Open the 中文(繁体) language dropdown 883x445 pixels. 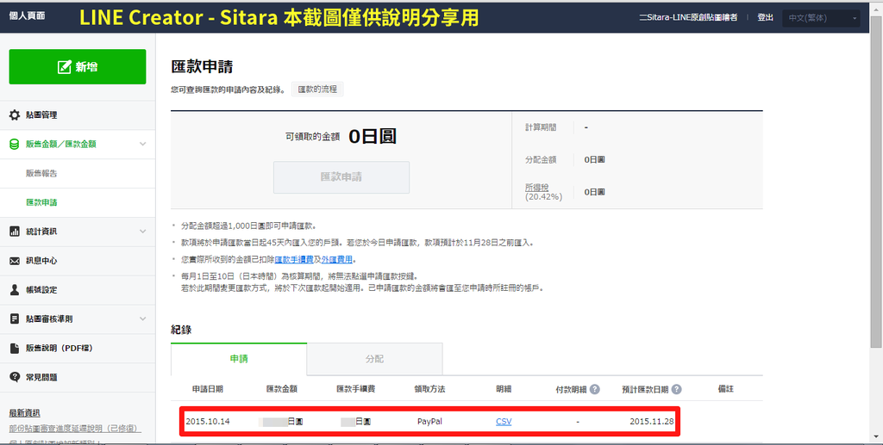[x=821, y=18]
